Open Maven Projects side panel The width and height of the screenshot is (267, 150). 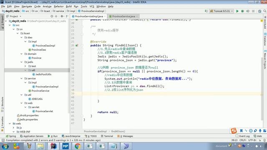click(265, 60)
